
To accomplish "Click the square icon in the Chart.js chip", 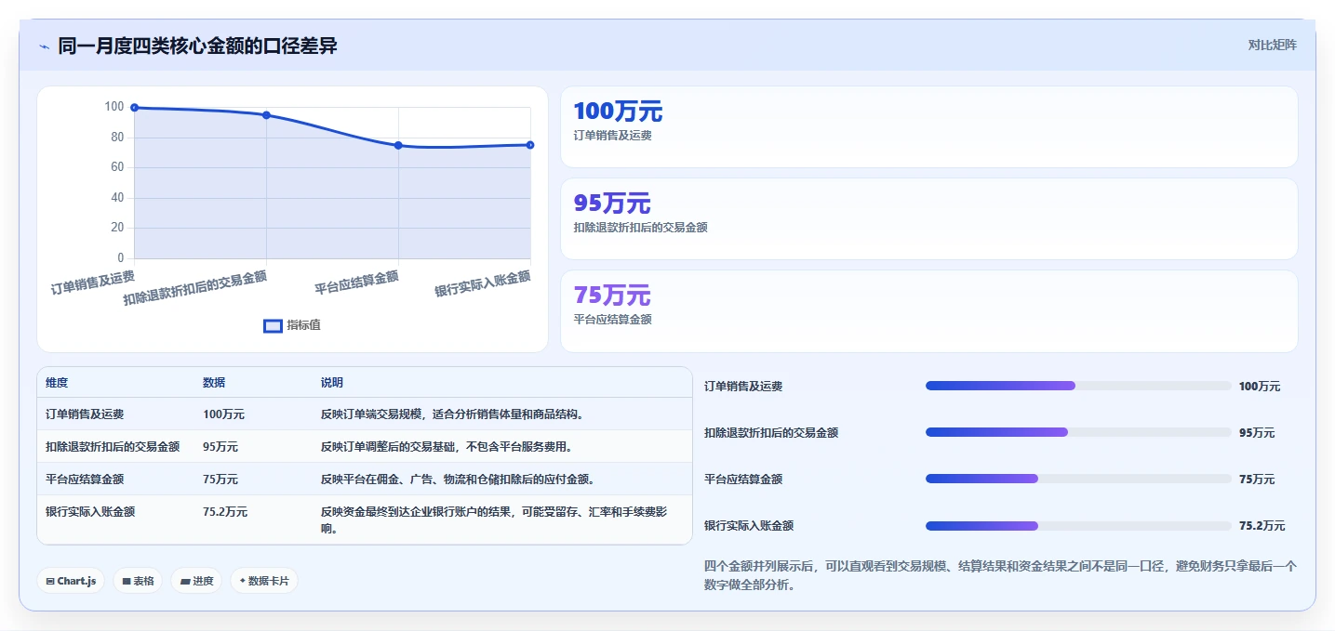I will pos(50,582).
